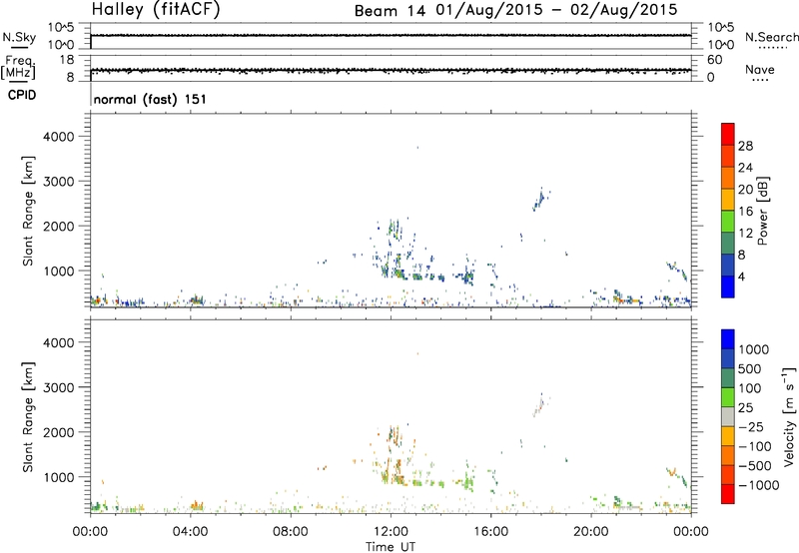Viewport: 799px width, 553px height.
Task: Click the "4" power colorbar label
Action: (x=741, y=276)
